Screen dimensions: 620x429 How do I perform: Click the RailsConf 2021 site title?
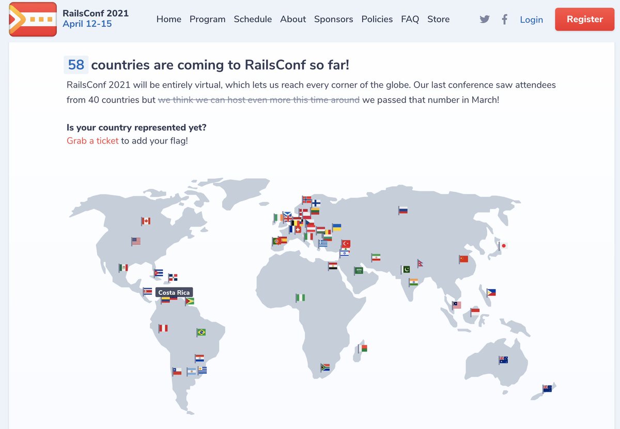pos(96,13)
